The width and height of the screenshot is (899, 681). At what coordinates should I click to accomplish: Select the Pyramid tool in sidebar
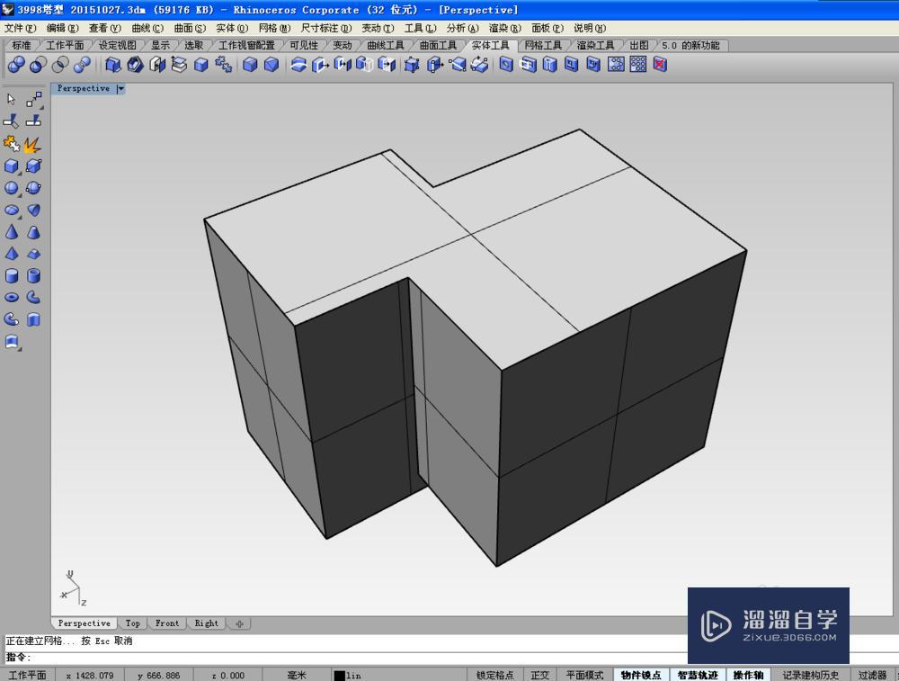tap(11, 254)
